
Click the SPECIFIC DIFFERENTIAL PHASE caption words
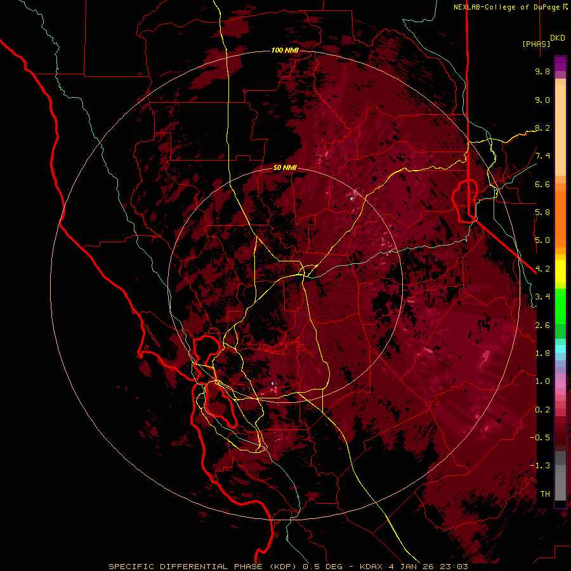click(x=185, y=567)
